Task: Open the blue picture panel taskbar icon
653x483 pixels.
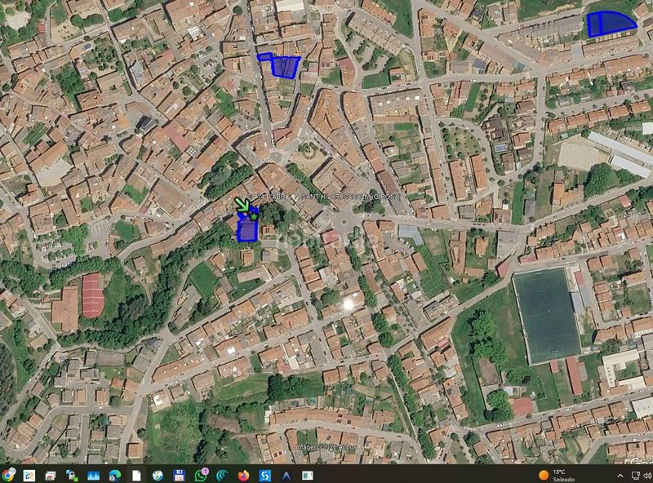Action: pos(93,475)
